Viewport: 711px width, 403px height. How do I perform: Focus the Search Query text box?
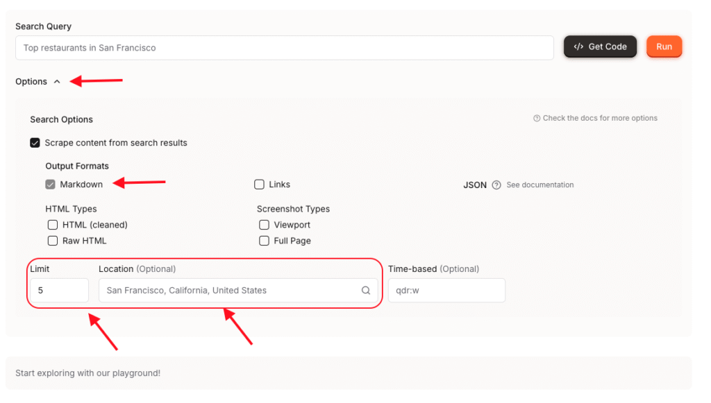[x=284, y=48]
